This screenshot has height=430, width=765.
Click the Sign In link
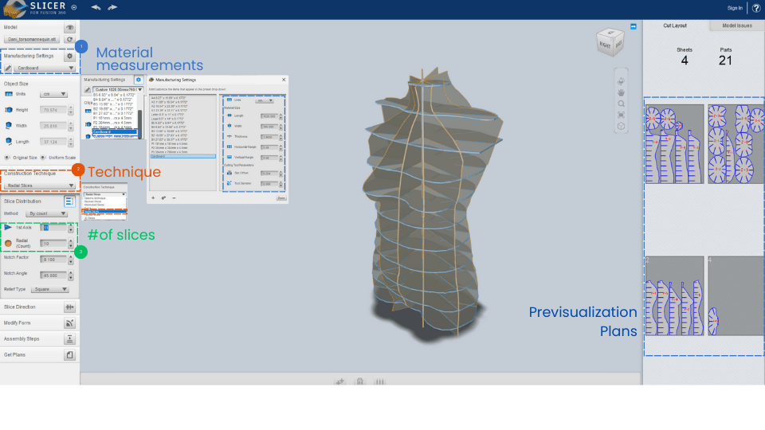point(734,8)
